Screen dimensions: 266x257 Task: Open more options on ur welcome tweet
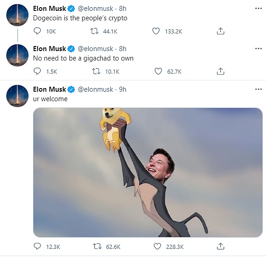pos(258,89)
